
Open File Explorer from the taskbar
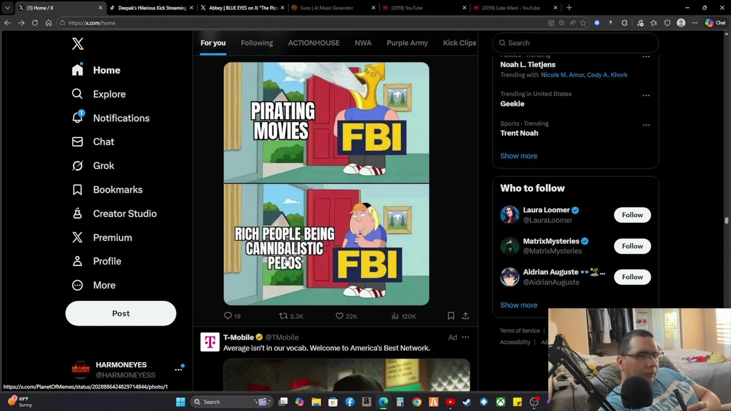316,402
